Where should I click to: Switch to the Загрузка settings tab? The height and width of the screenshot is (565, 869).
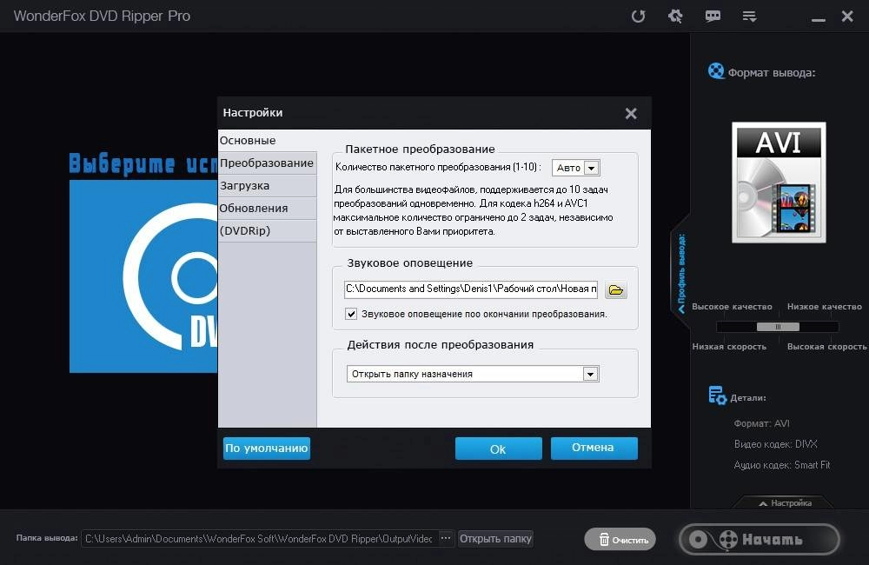pos(267,186)
